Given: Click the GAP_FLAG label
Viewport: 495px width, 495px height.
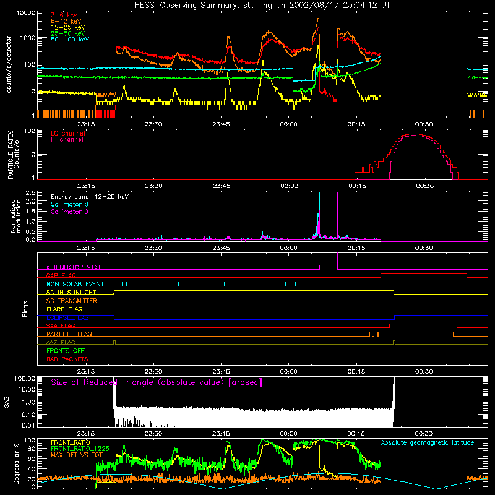Looking at the screenshot, I should pos(61,275).
